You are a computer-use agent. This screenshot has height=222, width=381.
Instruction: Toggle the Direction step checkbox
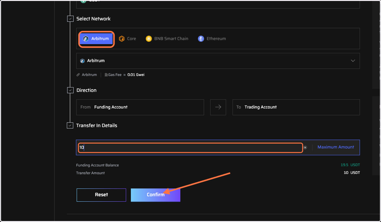(70, 90)
